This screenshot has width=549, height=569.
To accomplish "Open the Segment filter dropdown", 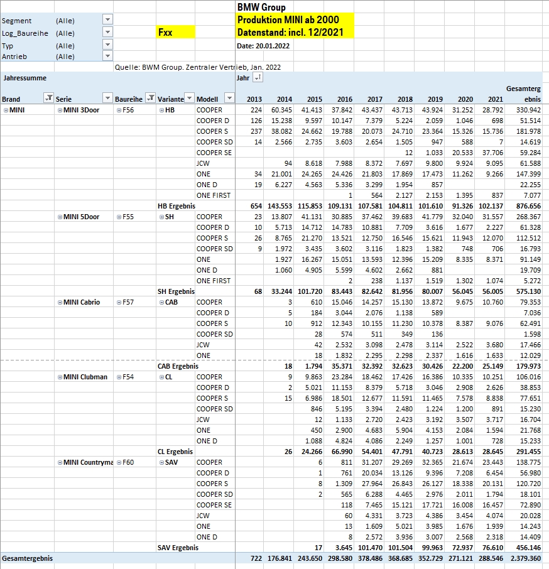I will tap(107, 19).
